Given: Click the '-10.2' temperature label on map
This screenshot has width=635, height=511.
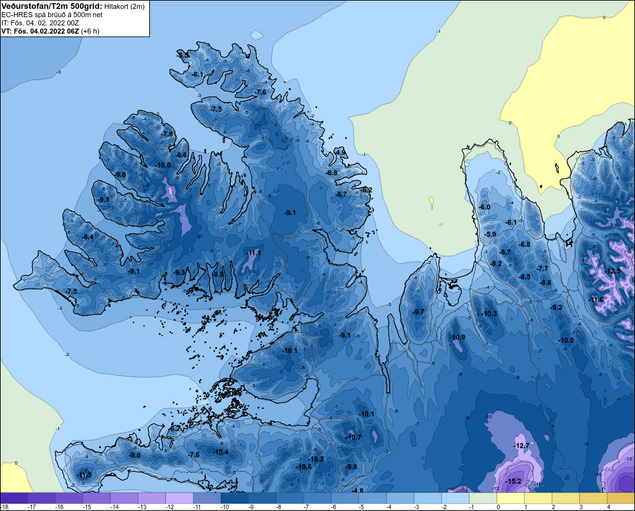Looking at the screenshot, I should (316, 459).
